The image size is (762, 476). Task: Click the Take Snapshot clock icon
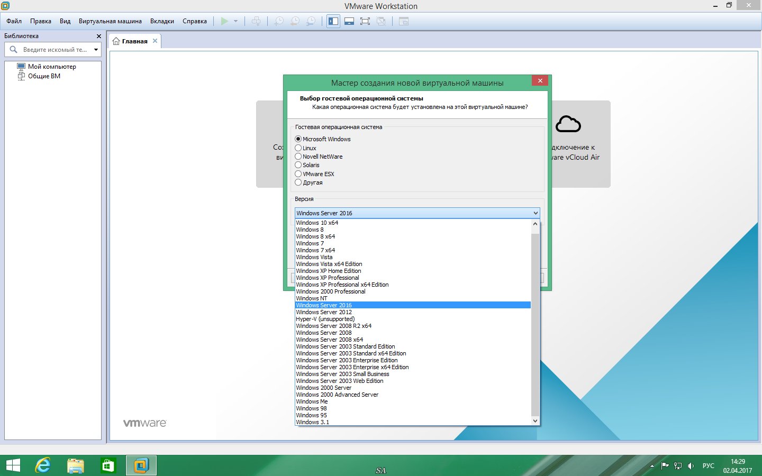pos(279,21)
